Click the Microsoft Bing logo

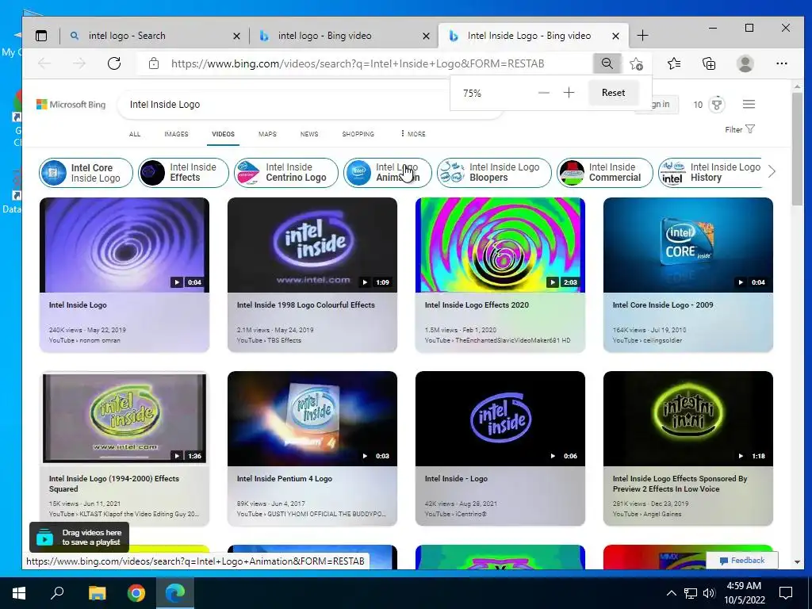pyautogui.click(x=71, y=105)
